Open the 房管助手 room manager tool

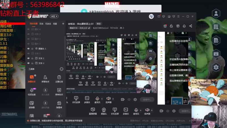coord(45,79)
